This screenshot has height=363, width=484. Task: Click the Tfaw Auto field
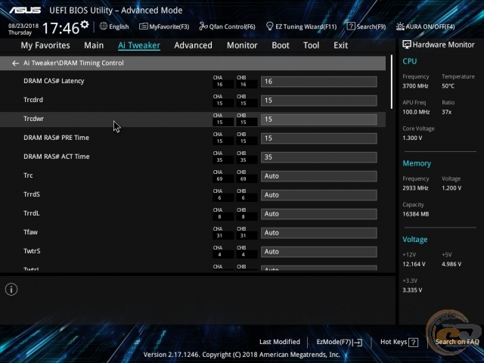[x=319, y=233]
